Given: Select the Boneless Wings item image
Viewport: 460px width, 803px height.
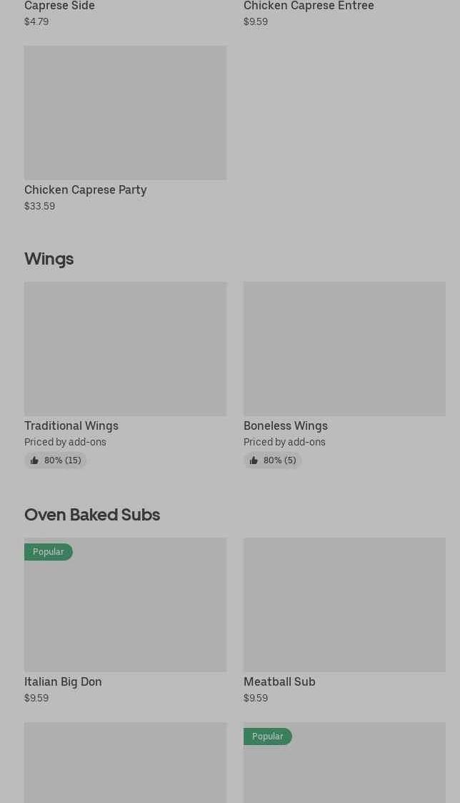Looking at the screenshot, I should tap(344, 349).
